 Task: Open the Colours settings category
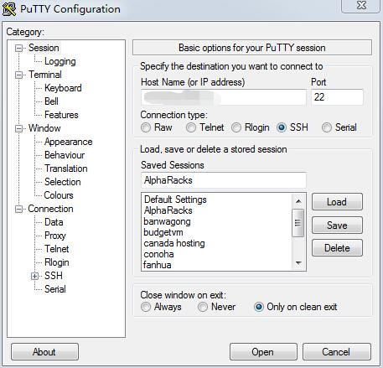point(59,195)
